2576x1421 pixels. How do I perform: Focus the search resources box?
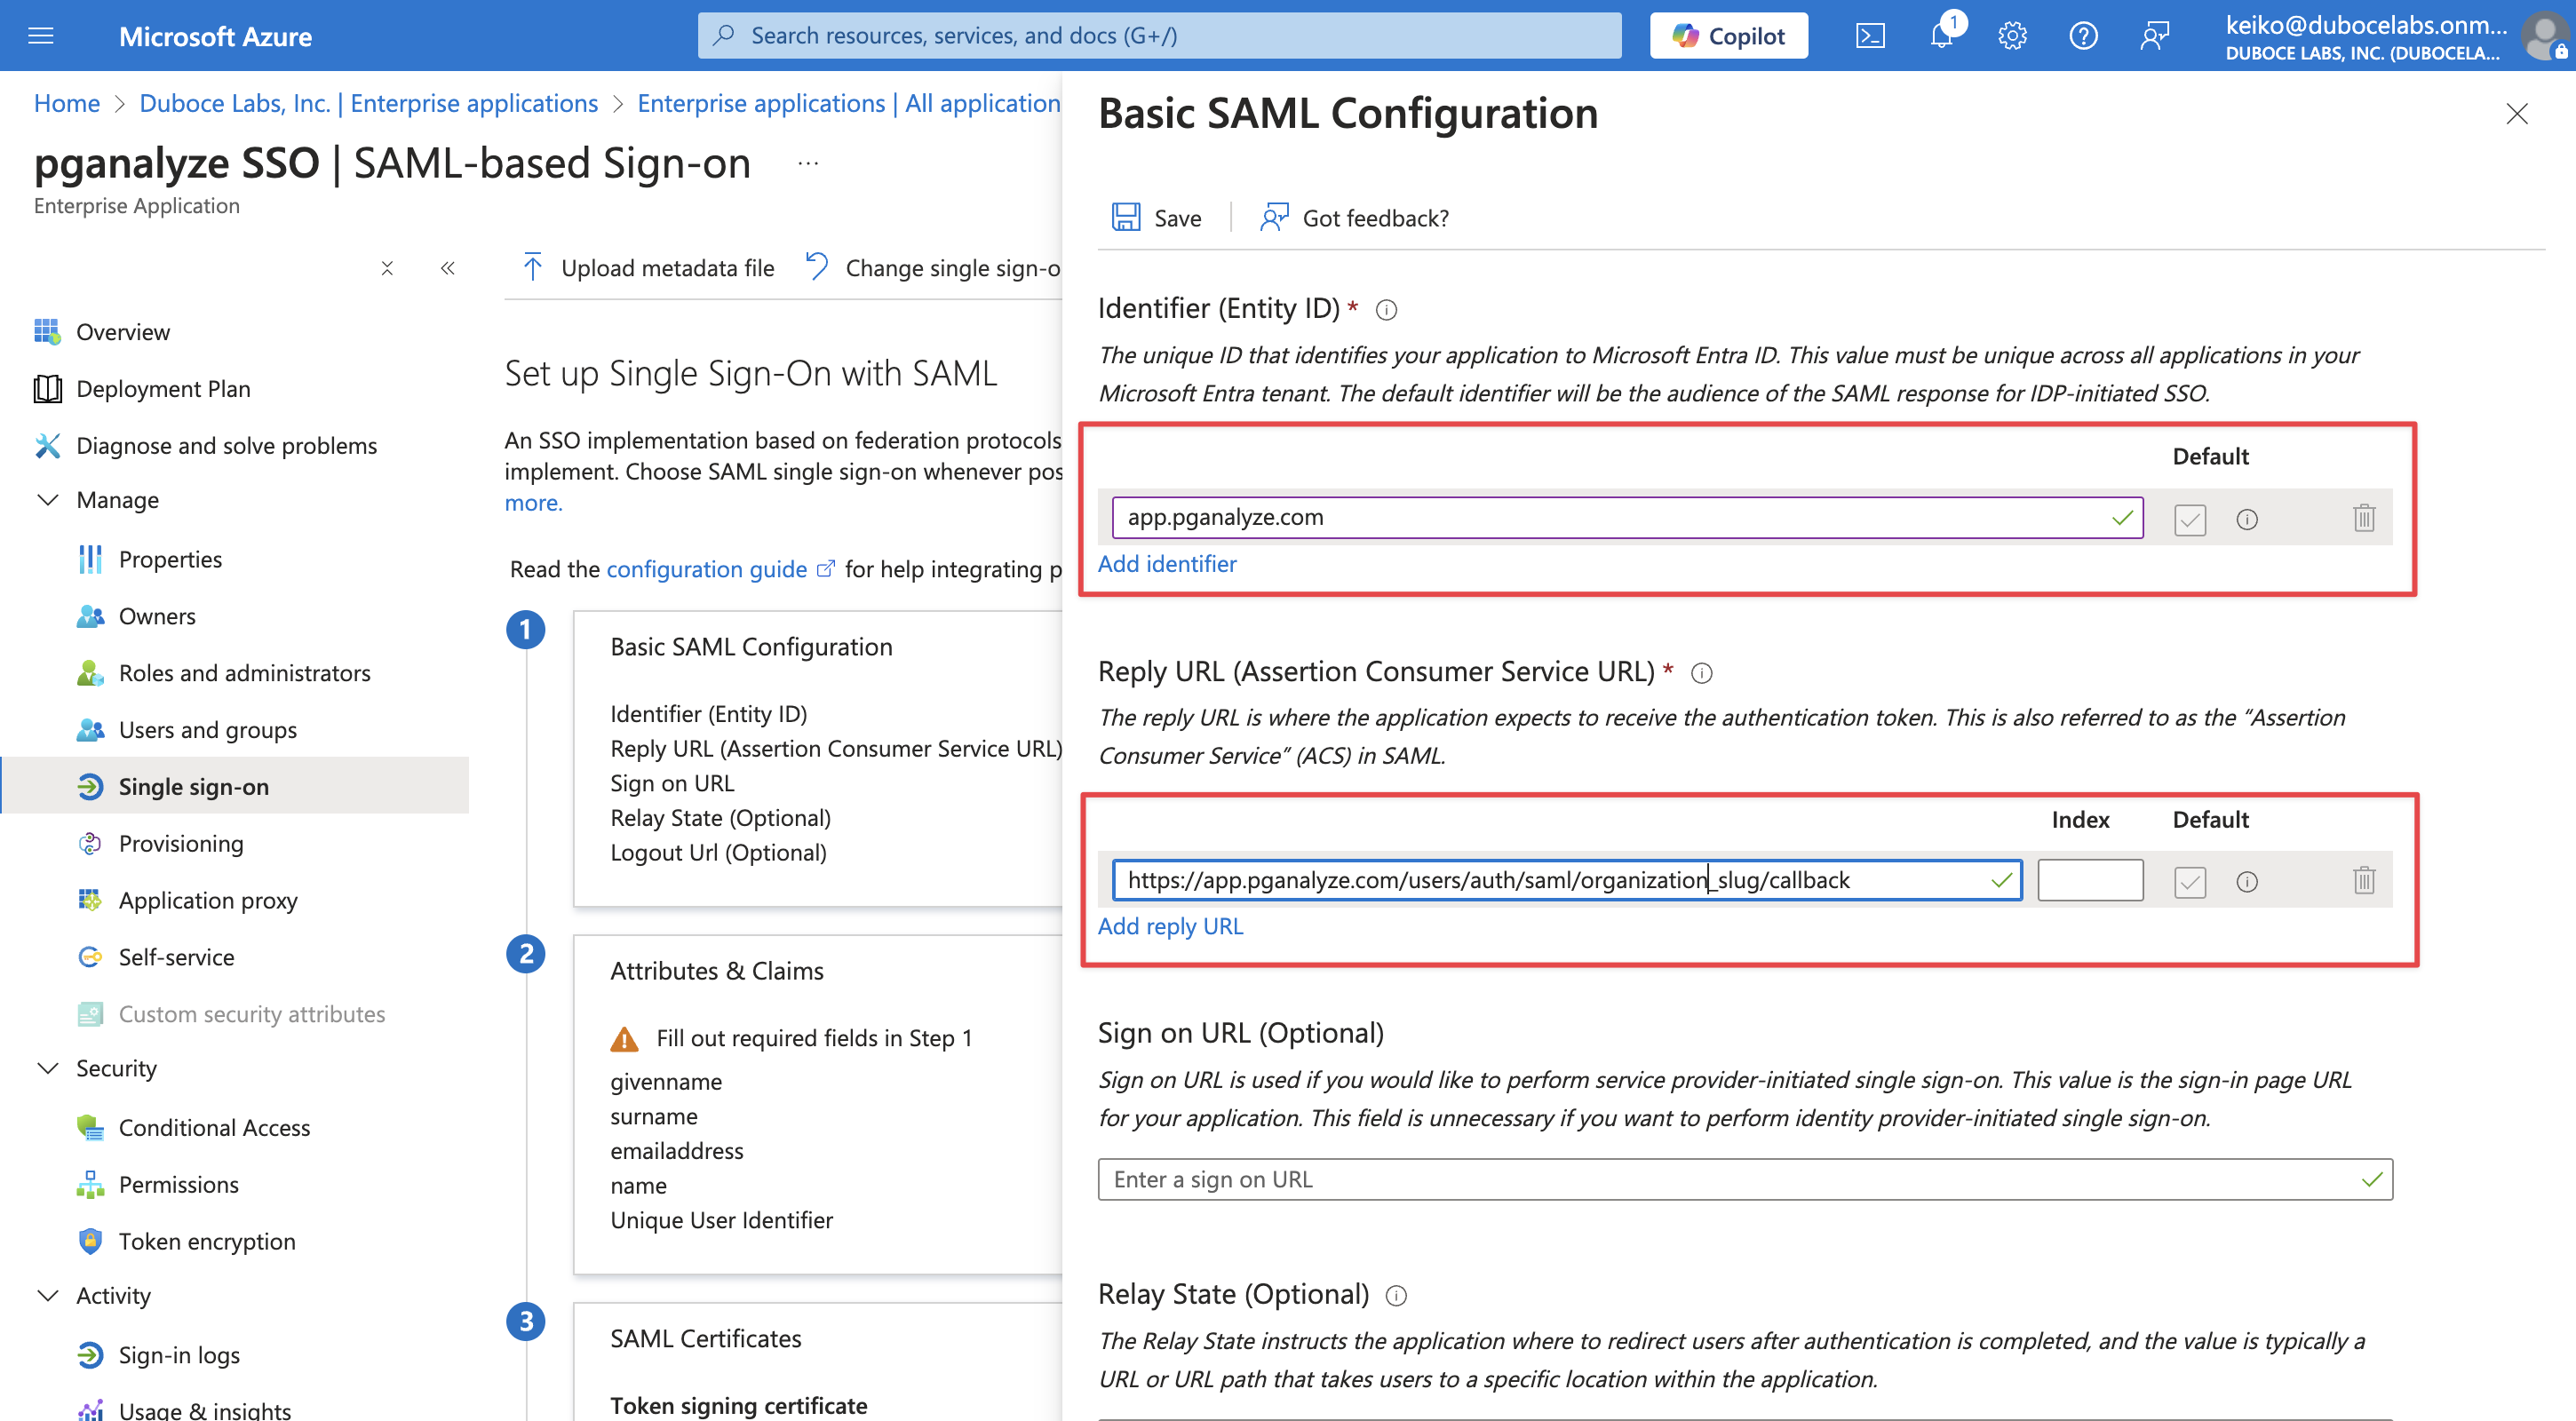(x=1159, y=36)
